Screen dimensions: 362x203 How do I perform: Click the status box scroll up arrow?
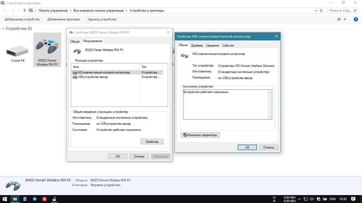[270, 92]
